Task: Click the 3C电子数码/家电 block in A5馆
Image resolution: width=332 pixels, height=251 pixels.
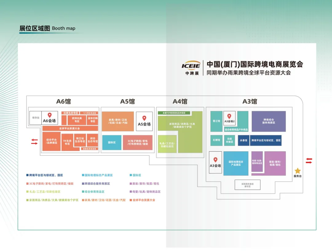Action: coord(138,142)
